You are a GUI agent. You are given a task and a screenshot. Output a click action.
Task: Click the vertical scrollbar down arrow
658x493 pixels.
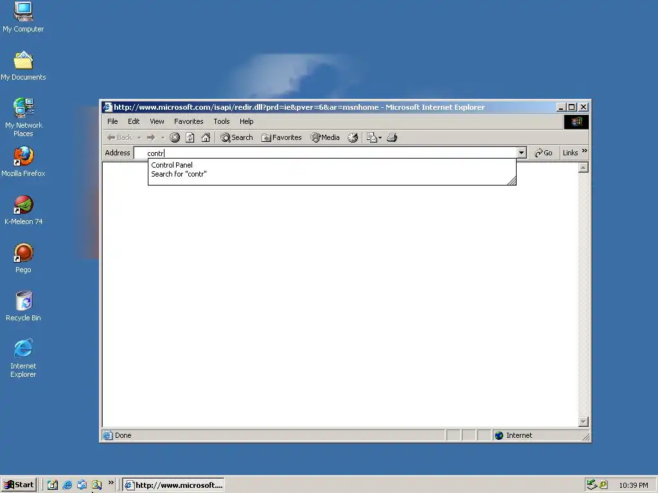click(x=583, y=421)
